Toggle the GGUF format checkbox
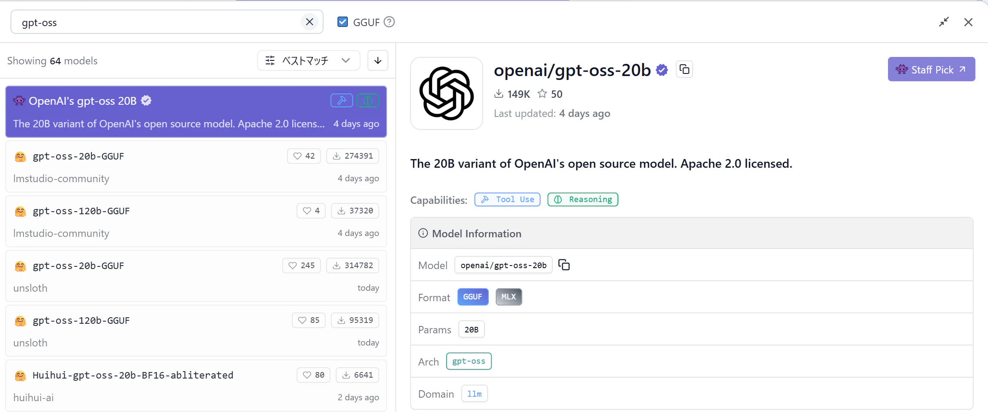This screenshot has height=412, width=988. [343, 22]
